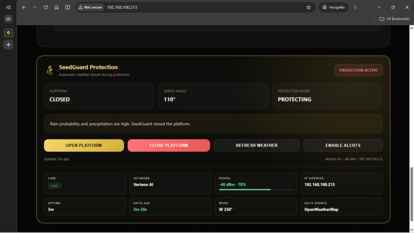Click the SeedGuard plant logo icon
414x233 pixels.
click(x=50, y=70)
